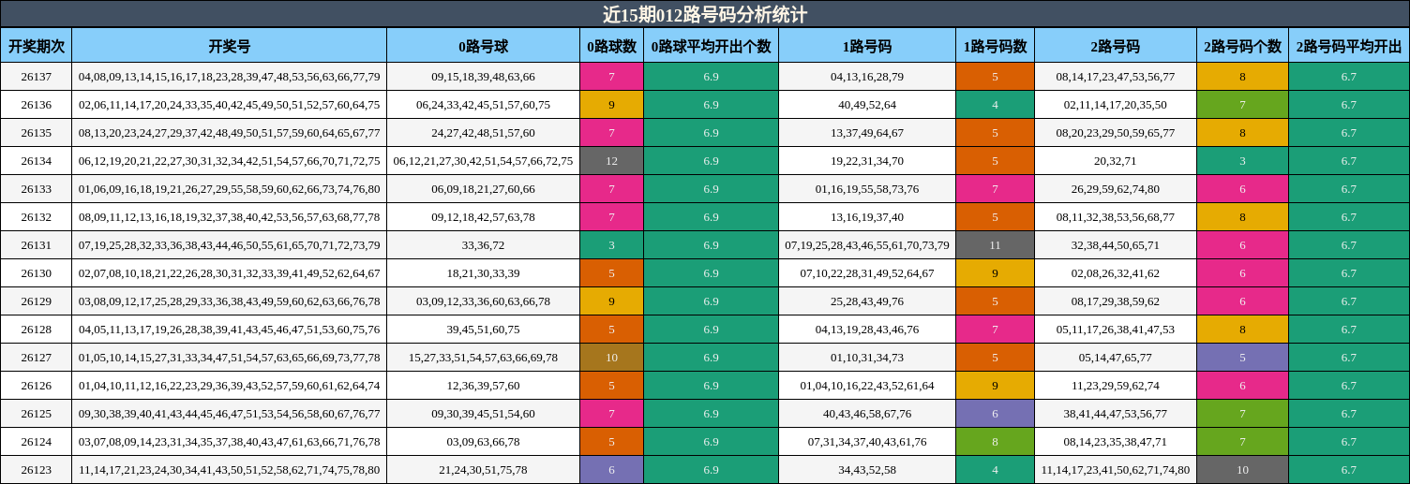
Task: Click the 1路号码 column header
Action: pos(867,45)
